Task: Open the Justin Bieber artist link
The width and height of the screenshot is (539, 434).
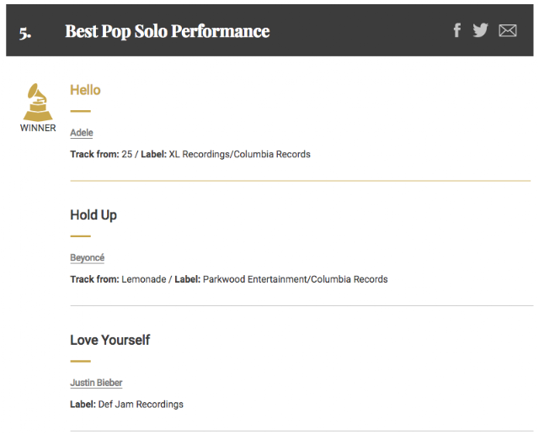Action: [x=96, y=383]
